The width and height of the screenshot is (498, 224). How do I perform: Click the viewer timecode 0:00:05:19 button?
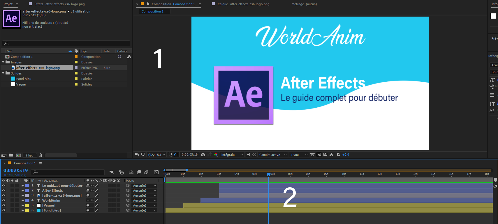tap(190, 155)
